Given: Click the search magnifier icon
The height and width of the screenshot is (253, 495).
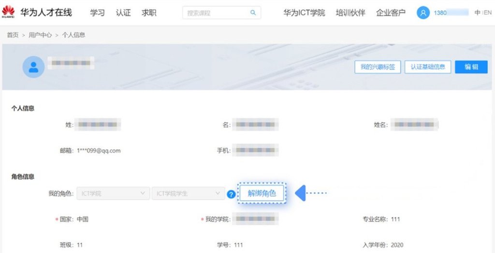Looking at the screenshot, I should [253, 13].
